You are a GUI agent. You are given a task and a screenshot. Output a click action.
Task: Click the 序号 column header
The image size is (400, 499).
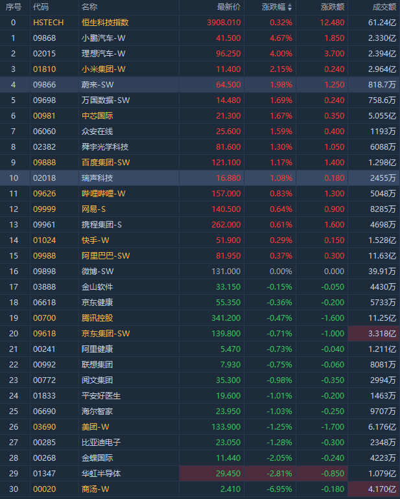pos(14,7)
